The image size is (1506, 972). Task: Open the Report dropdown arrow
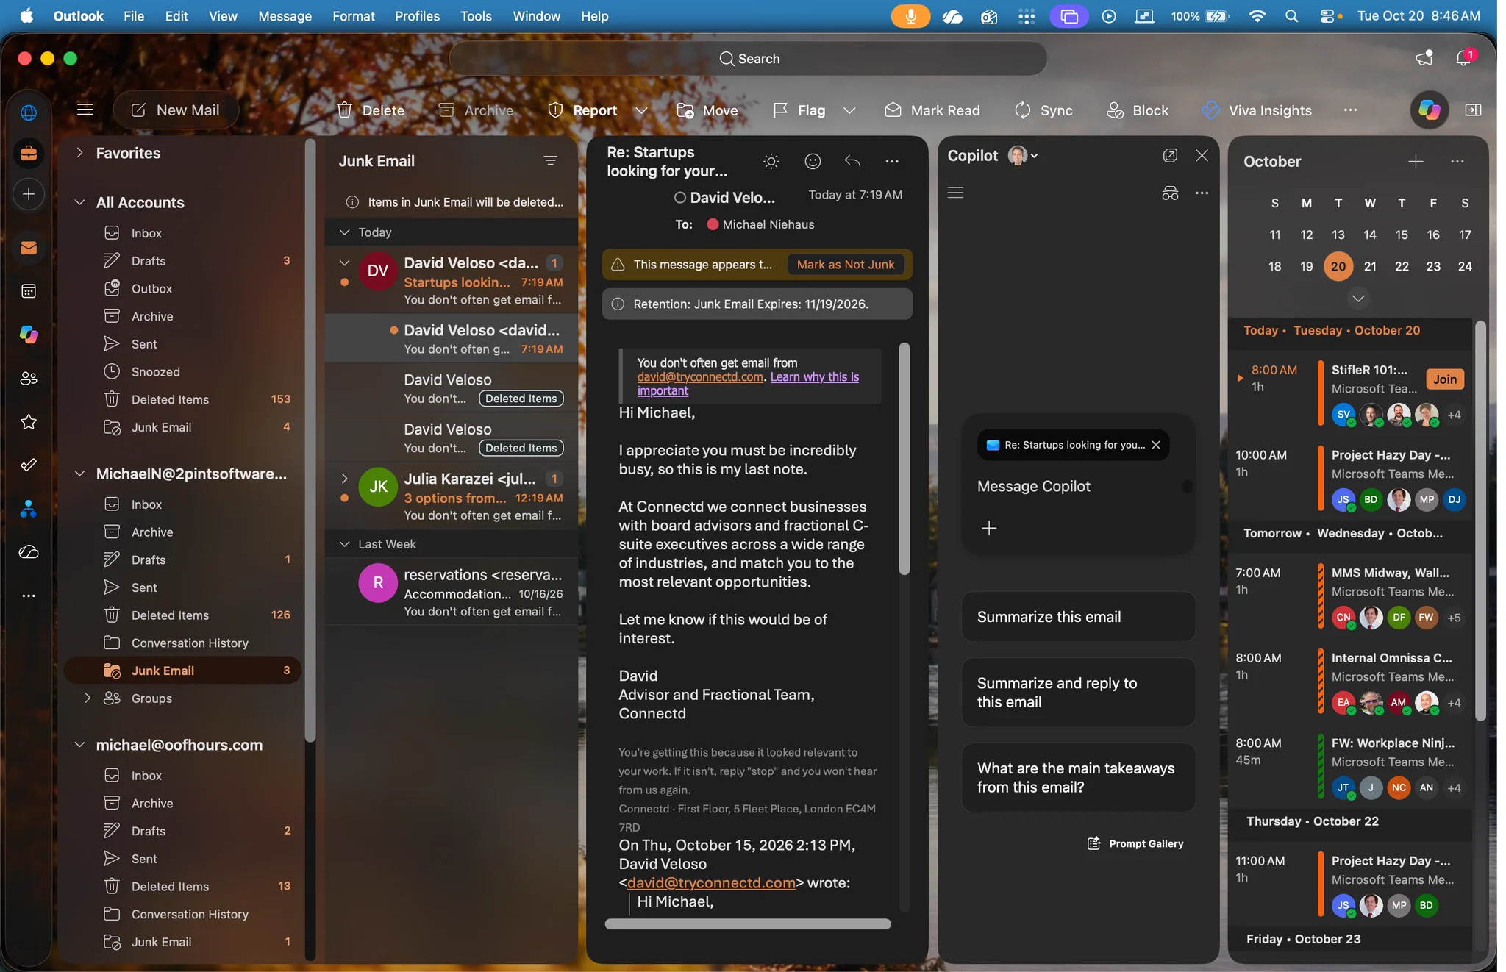pyautogui.click(x=640, y=110)
